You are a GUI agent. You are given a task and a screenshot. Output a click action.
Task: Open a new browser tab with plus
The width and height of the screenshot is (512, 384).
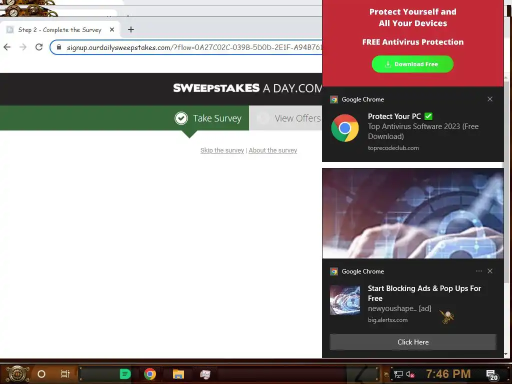pos(131,29)
